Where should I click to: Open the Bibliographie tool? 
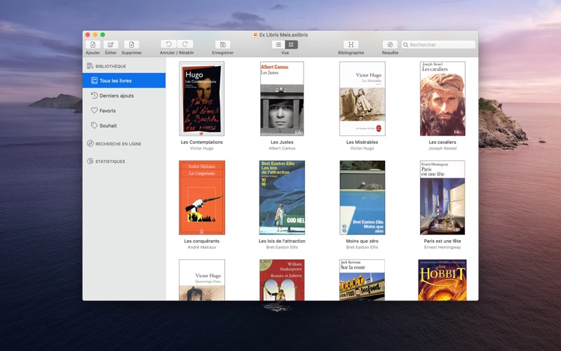point(351,44)
